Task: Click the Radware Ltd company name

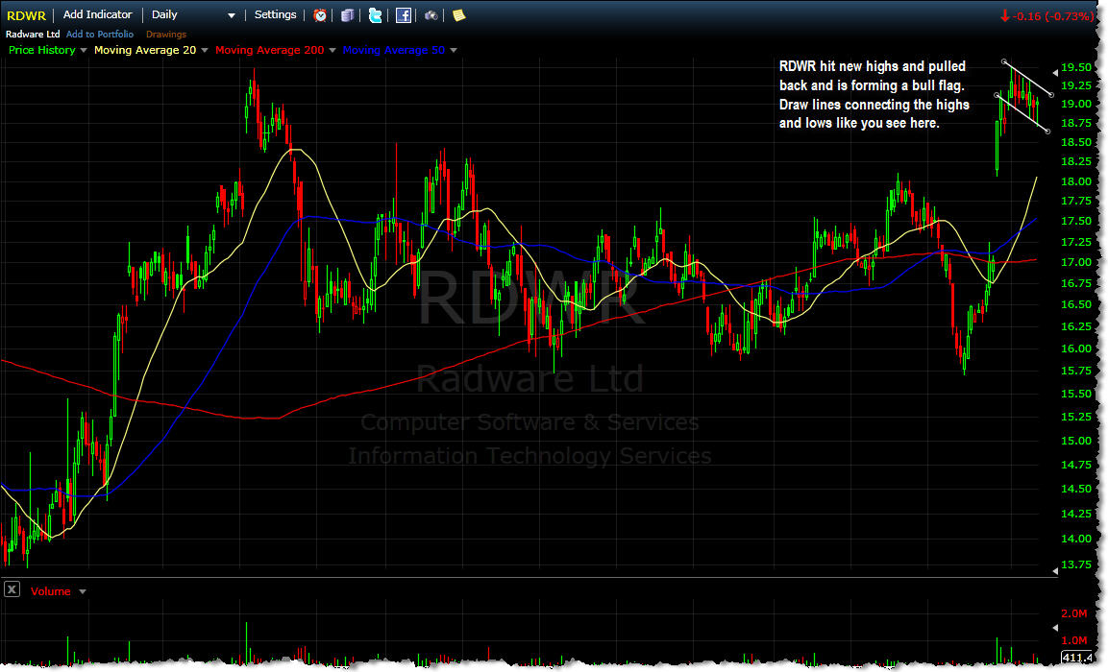Action: click(x=33, y=34)
